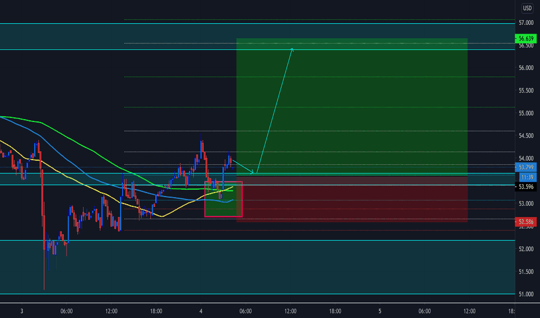Image resolution: width=540 pixels, height=318 pixels.
Task: Click the 54.000 price axis label
Action: [x=526, y=158]
